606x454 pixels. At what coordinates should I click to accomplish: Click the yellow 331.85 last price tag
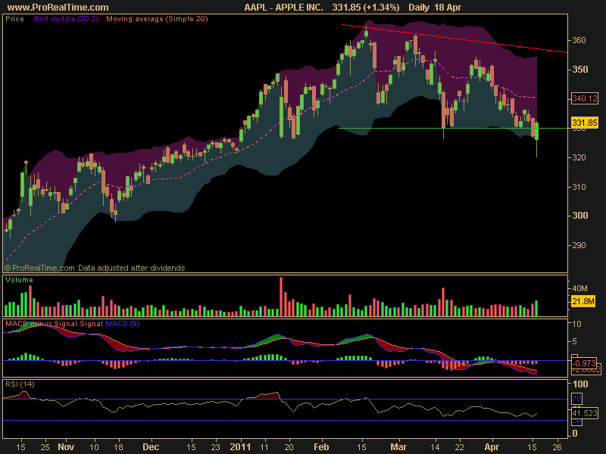(x=584, y=123)
